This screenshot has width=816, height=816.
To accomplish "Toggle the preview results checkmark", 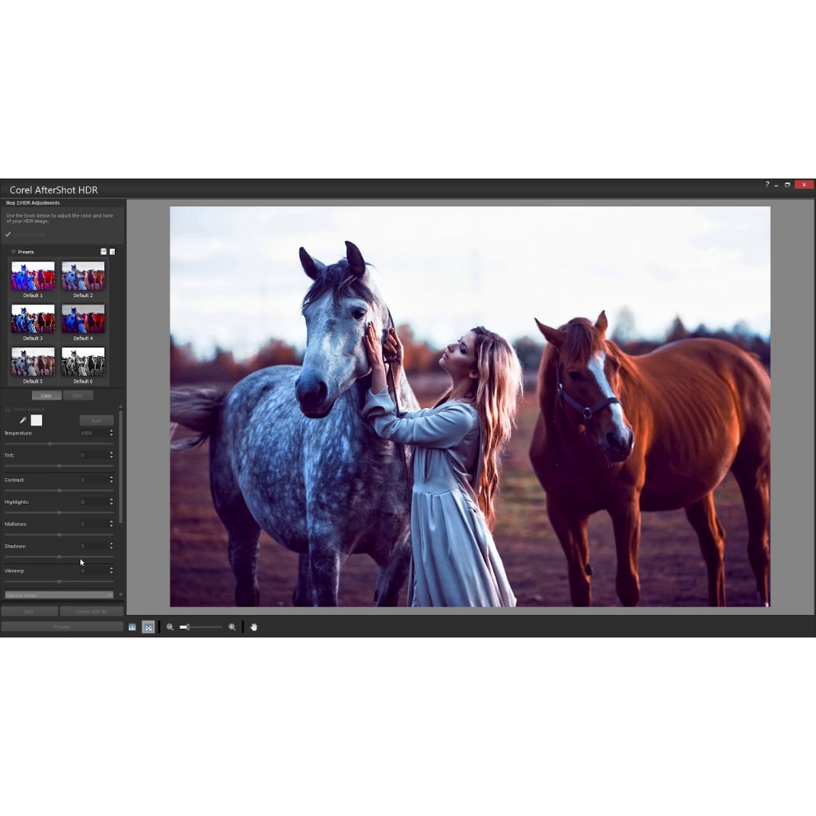I will coord(8,235).
